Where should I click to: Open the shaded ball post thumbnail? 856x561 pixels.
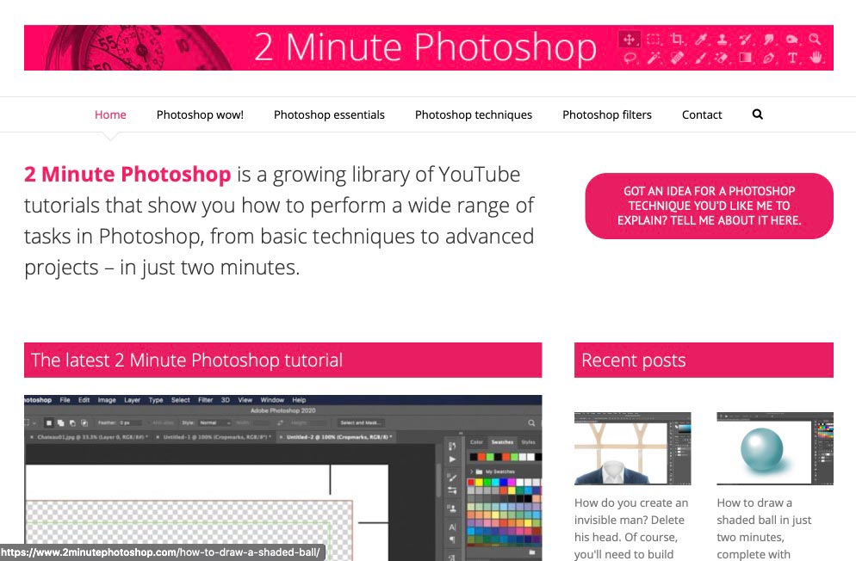(775, 448)
